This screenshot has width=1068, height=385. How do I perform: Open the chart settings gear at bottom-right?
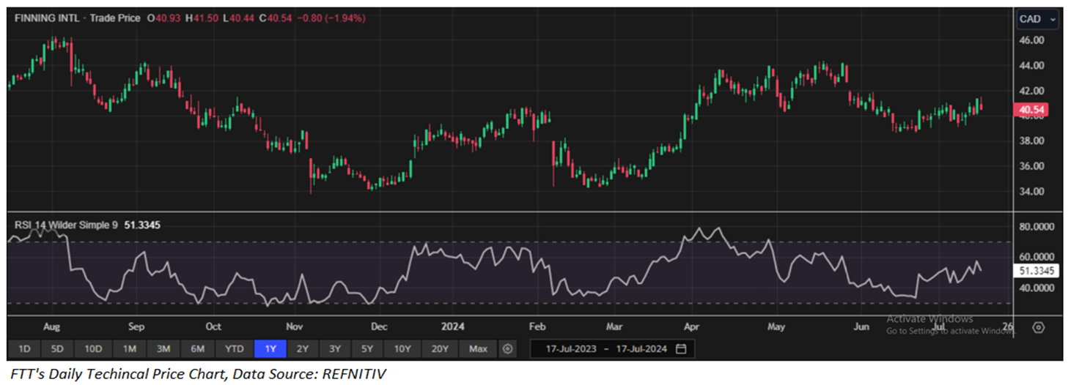(x=1038, y=327)
